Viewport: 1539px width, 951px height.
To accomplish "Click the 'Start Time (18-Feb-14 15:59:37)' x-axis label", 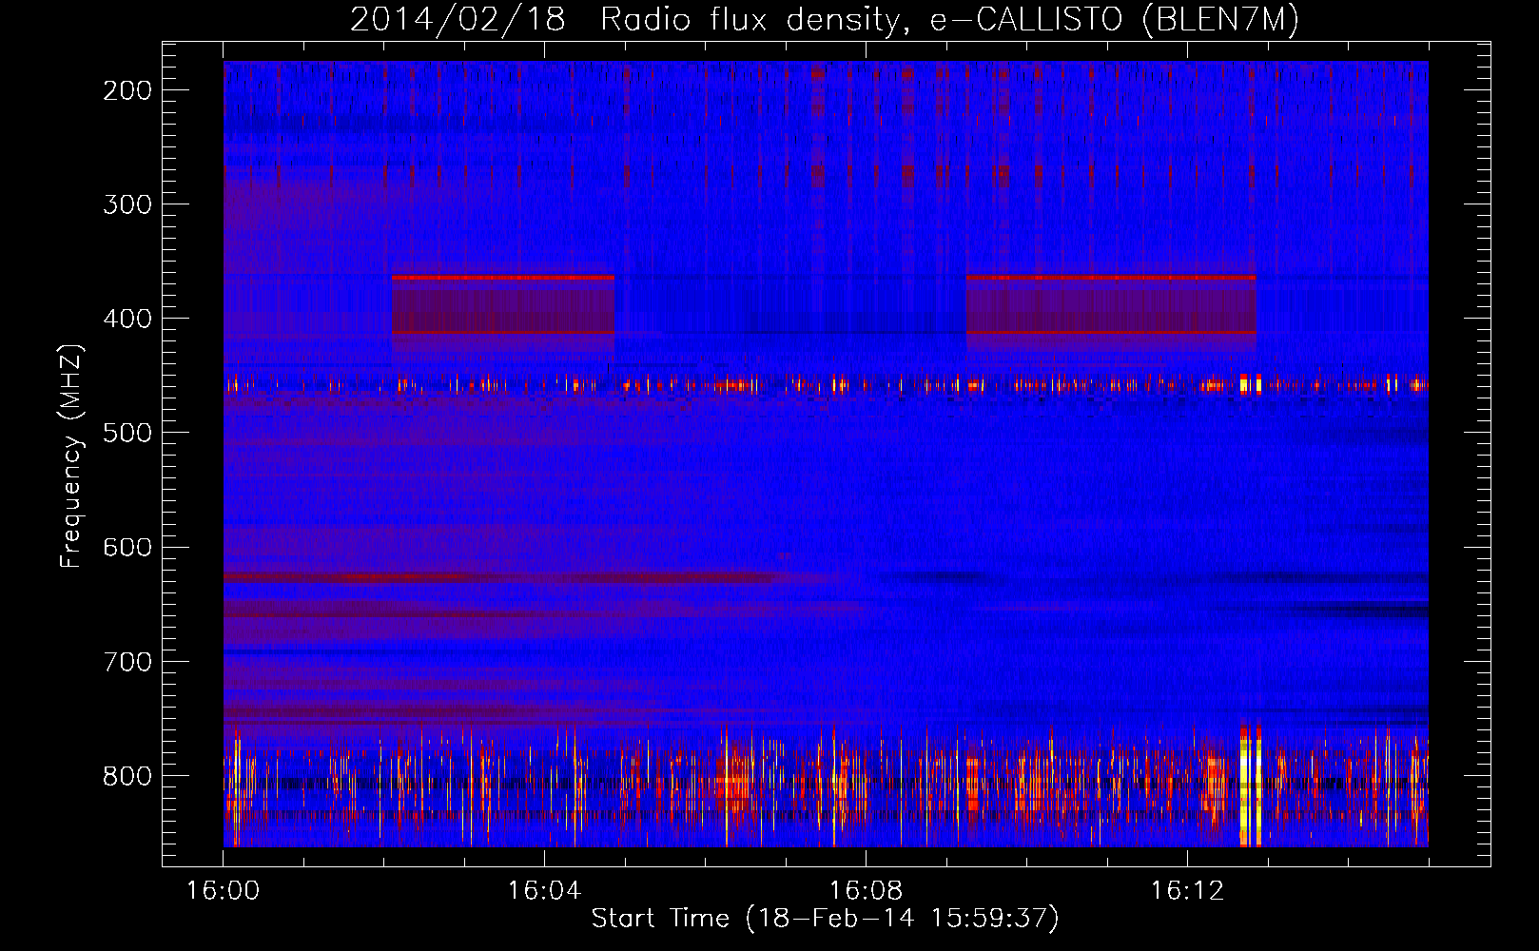I will coord(825,919).
